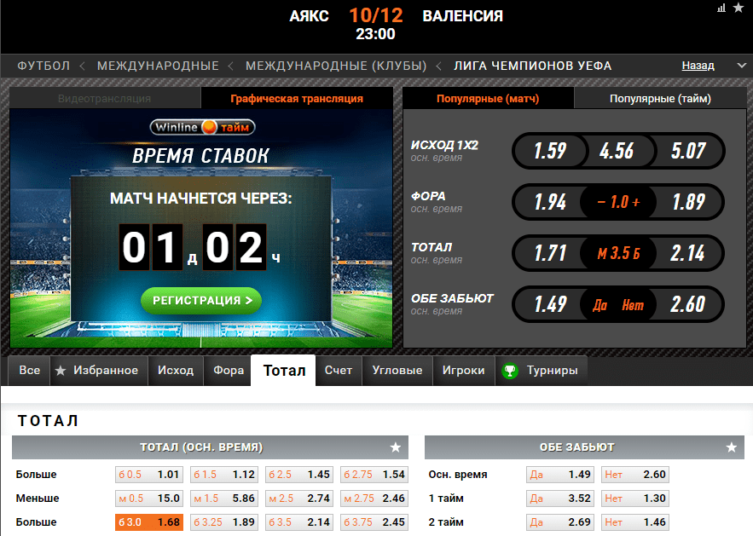Select the Популярные (тайм) tab
Screen dimensions: 753x536
click(x=660, y=98)
